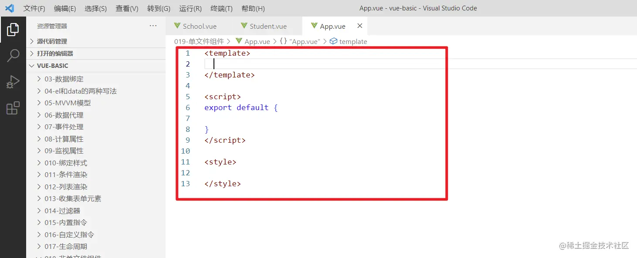Expand the 010-绑定样式 folder

click(x=96, y=163)
